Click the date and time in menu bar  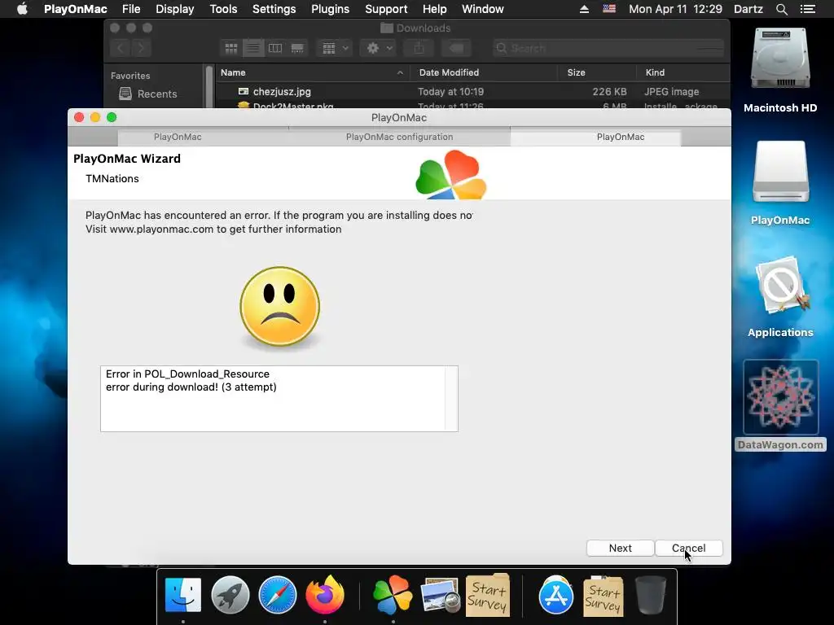tap(675, 9)
